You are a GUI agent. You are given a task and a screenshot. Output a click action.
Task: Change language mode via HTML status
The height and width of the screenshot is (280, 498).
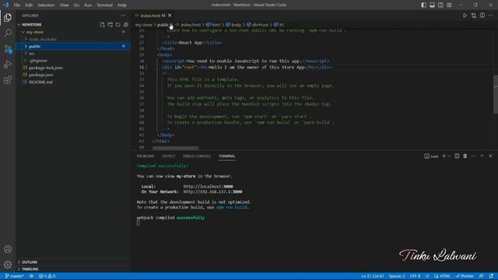(x=445, y=276)
